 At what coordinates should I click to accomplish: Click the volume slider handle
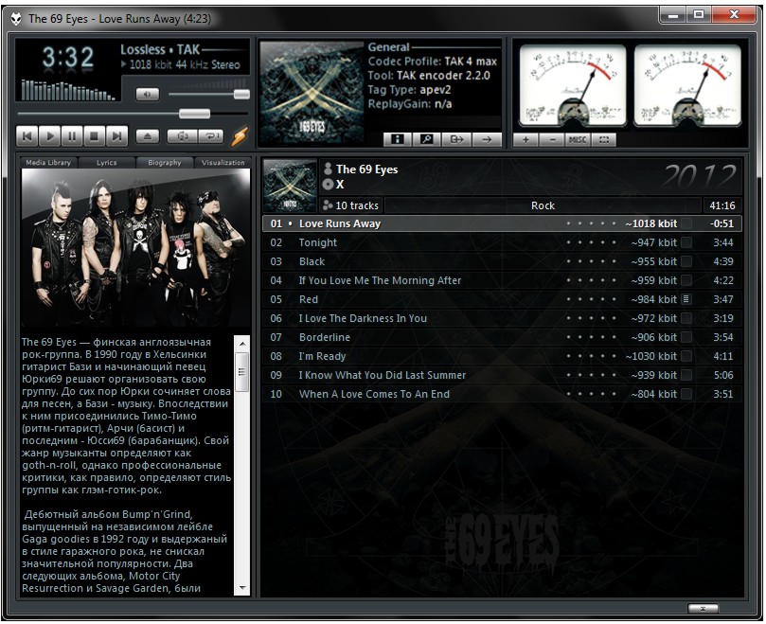click(241, 95)
